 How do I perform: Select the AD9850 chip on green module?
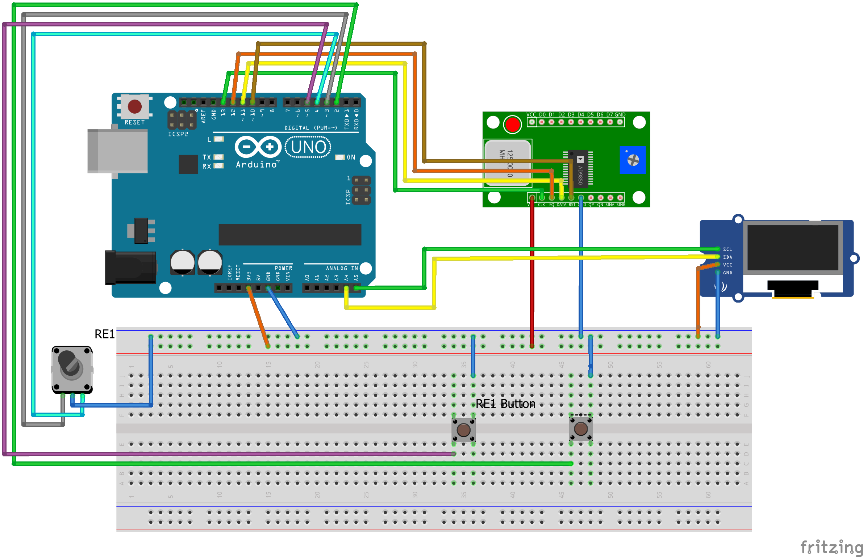578,168
